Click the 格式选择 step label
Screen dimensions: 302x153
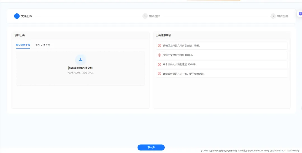154,16
